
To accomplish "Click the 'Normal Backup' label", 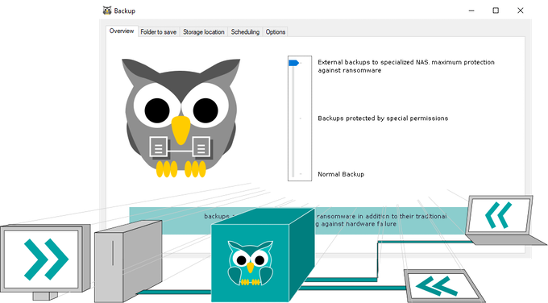I will coord(341,174).
